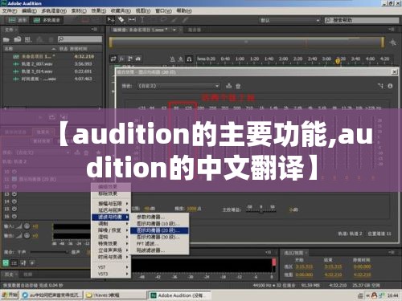Expand the VST submenu in the context menu
Viewport: 402px width, 301px height.
(x=111, y=267)
